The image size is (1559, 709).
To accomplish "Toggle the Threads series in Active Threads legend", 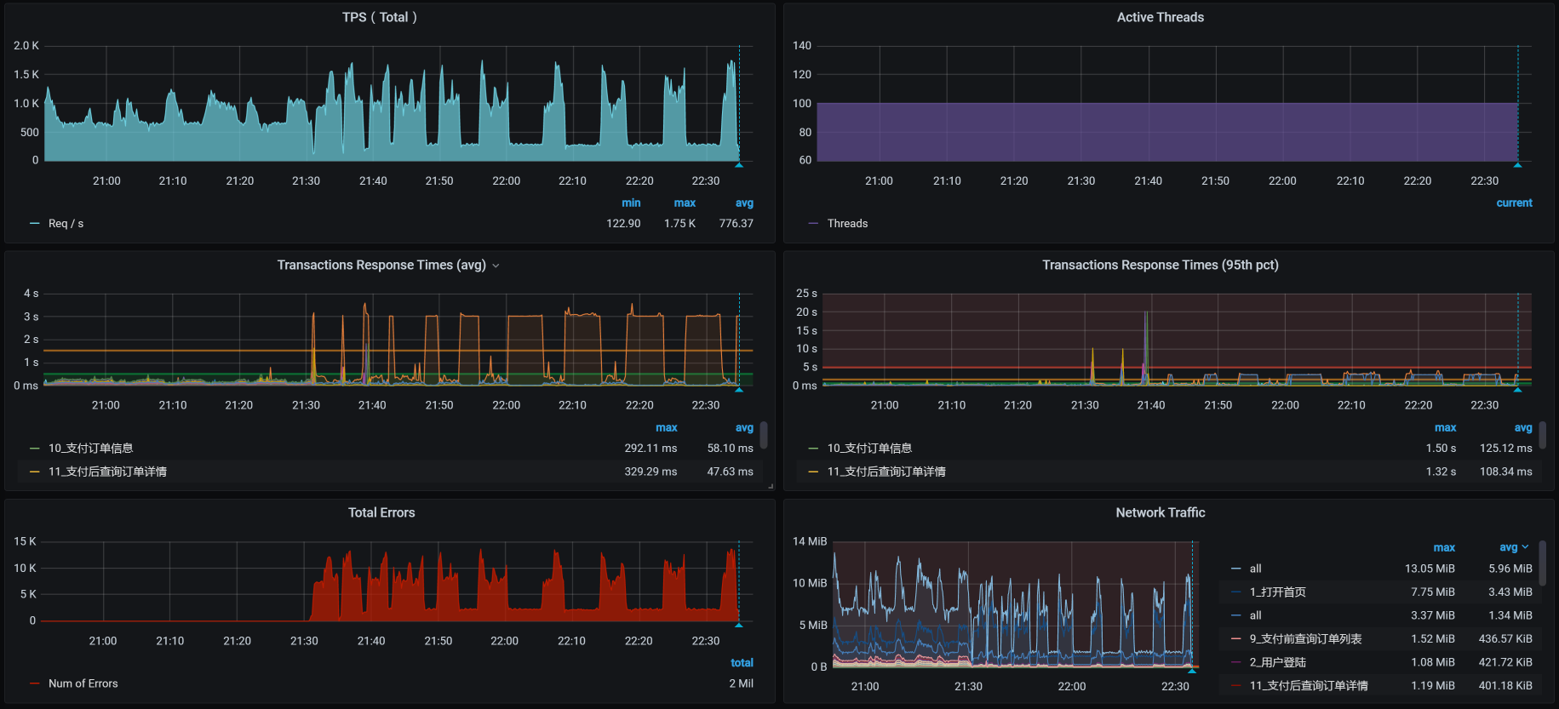I will click(x=847, y=224).
